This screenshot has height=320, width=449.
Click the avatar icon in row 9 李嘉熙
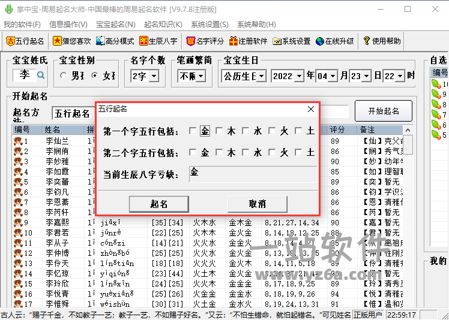[x=18, y=222]
